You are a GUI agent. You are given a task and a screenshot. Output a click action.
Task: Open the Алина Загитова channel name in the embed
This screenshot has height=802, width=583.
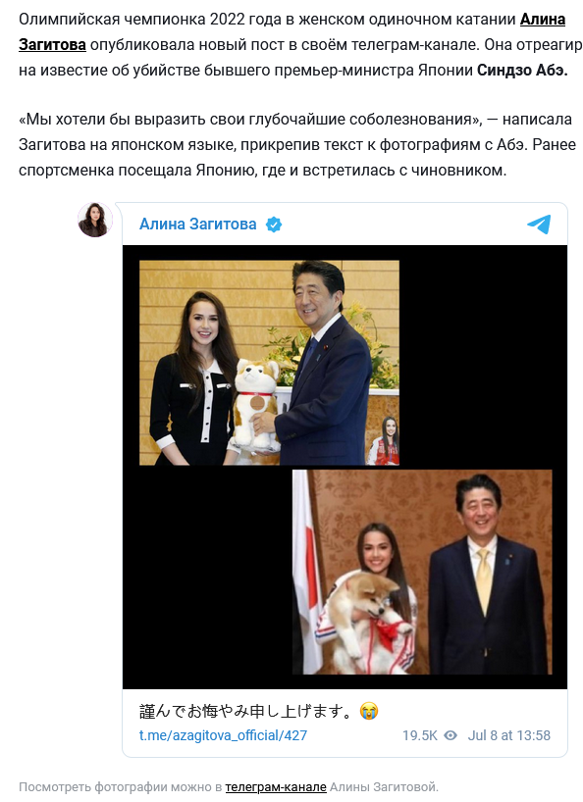tap(198, 224)
